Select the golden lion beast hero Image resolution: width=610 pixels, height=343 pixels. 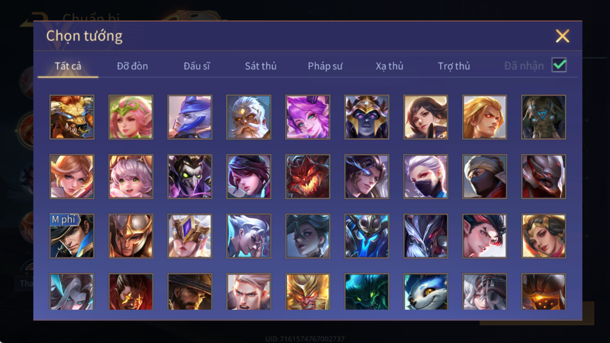pyautogui.click(x=72, y=117)
